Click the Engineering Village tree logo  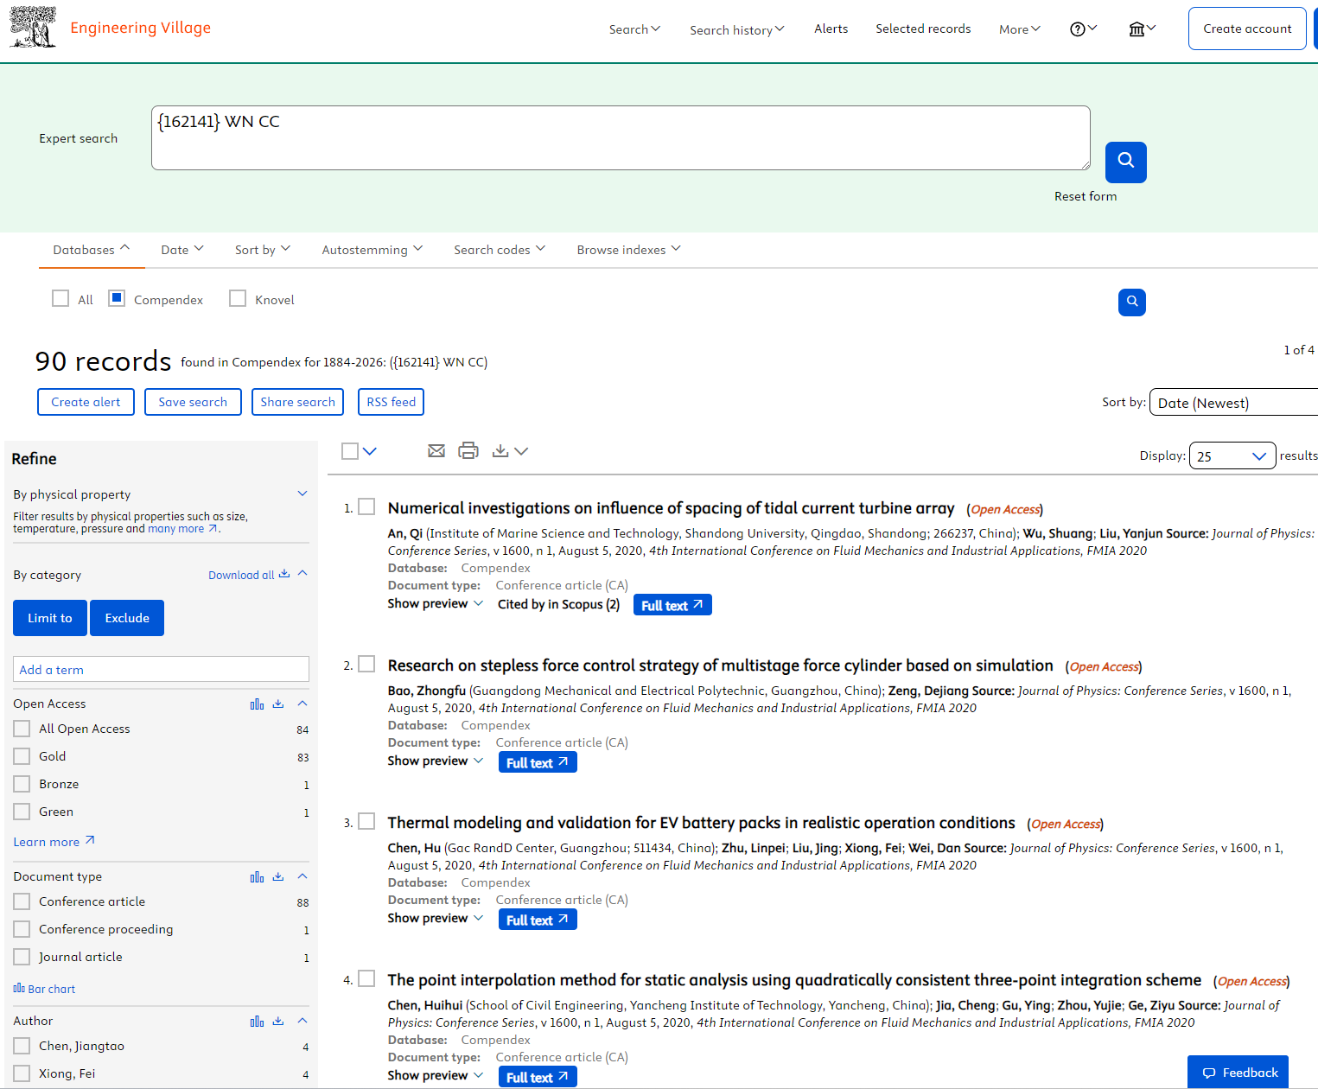tap(33, 27)
